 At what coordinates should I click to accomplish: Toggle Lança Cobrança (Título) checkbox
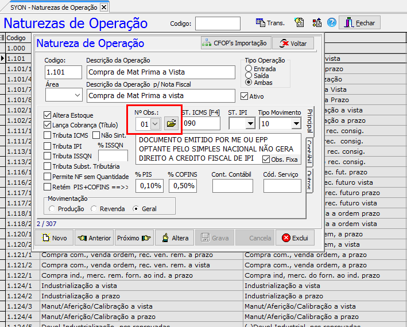tap(47, 125)
